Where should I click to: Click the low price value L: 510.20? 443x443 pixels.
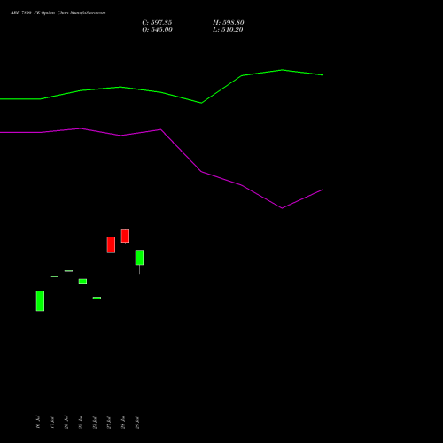point(228,30)
